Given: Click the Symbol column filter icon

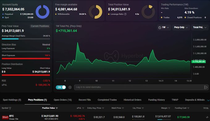Looking at the screenshot, I should pos(10,108).
